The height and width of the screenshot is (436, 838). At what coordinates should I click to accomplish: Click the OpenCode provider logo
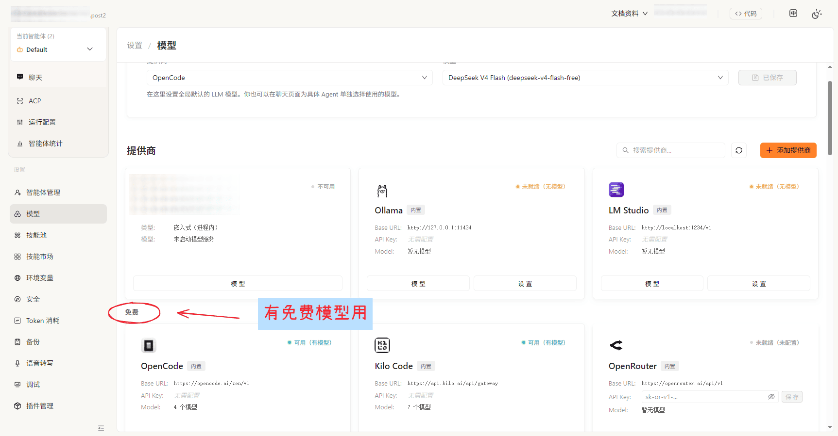[x=149, y=345]
